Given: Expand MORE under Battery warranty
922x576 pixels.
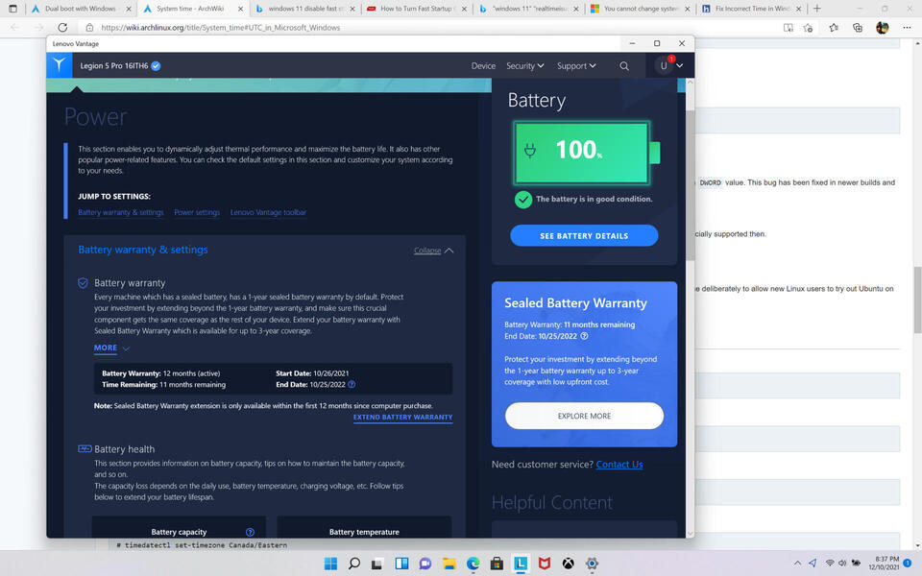Looking at the screenshot, I should coord(111,348).
